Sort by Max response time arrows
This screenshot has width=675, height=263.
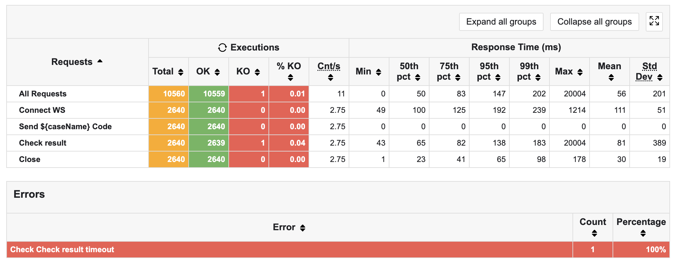coord(580,72)
